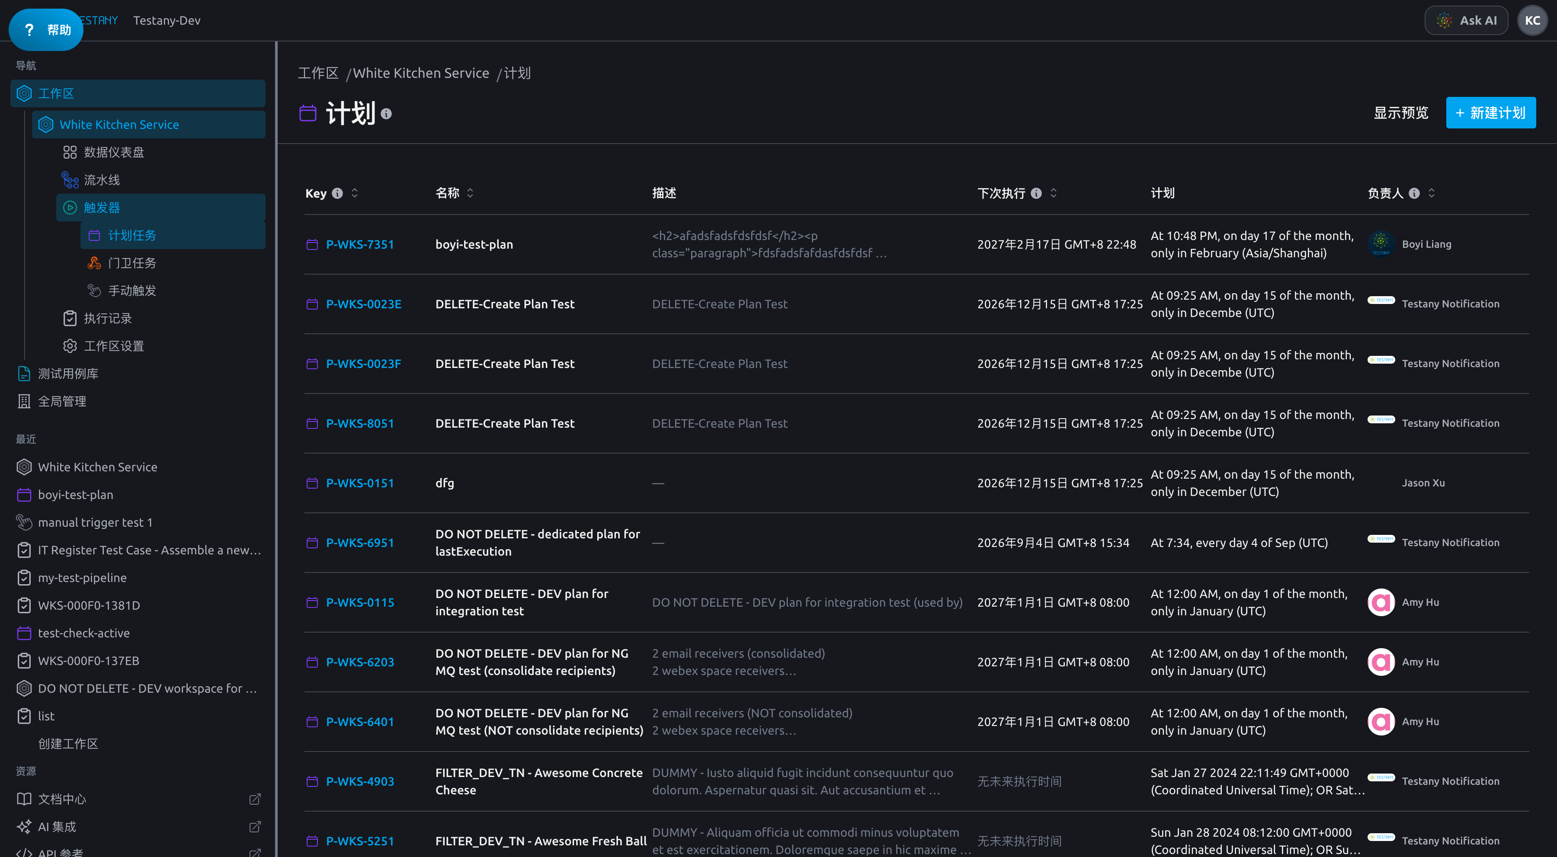Create a new plan with 新建计划 button

tap(1490, 113)
